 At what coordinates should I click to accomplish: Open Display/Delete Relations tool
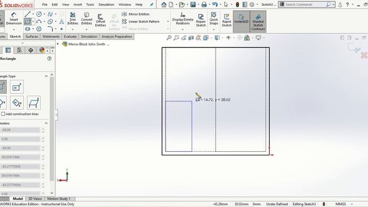coord(183,18)
